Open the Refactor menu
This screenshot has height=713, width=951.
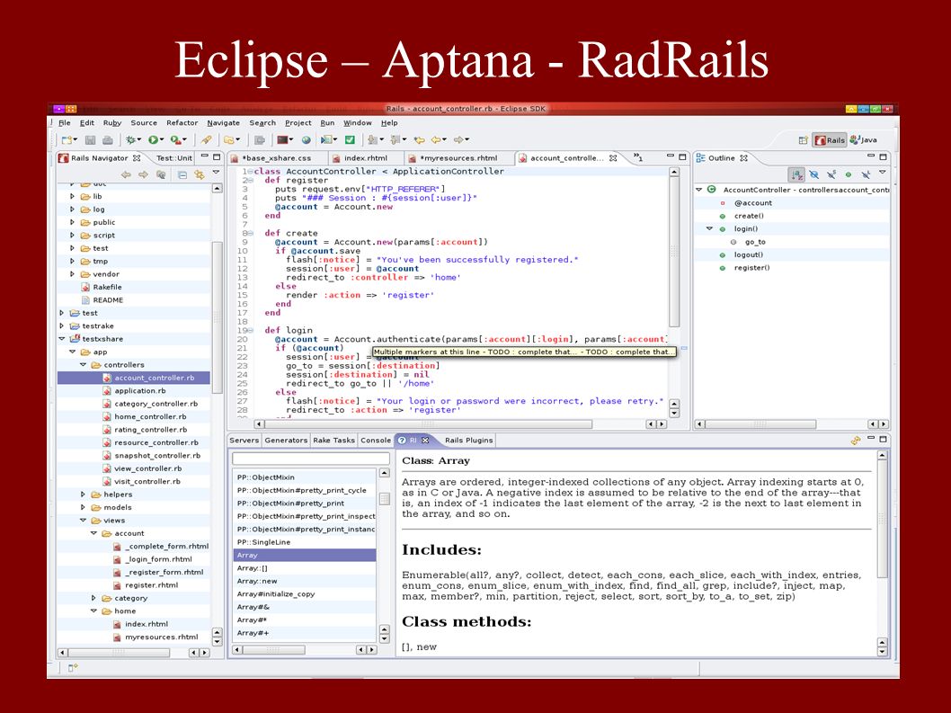(x=182, y=122)
